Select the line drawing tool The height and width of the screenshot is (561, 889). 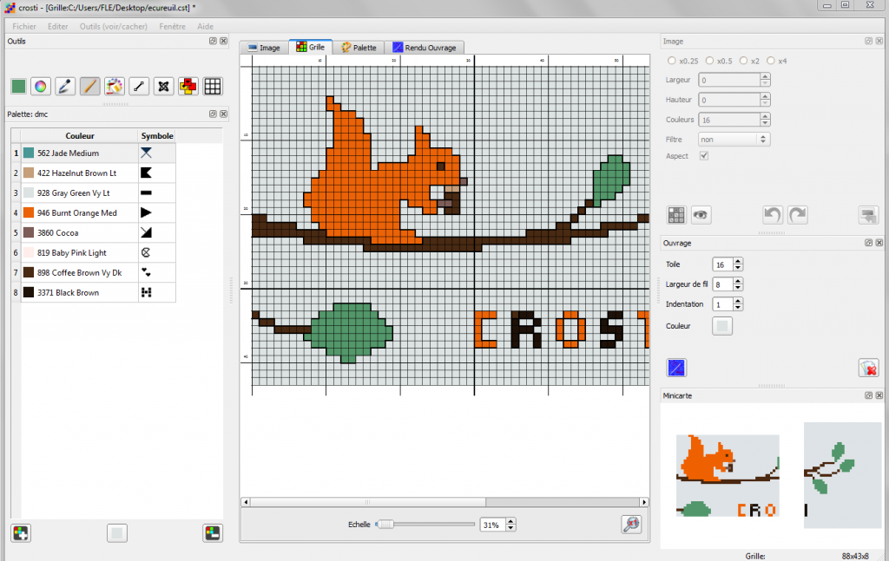[x=139, y=87]
